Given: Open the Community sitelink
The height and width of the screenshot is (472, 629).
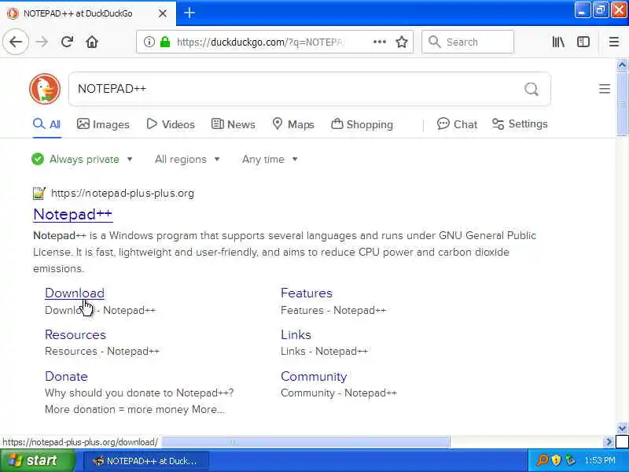Looking at the screenshot, I should coord(314,377).
